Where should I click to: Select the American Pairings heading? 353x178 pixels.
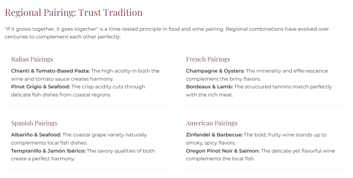pos(212,123)
